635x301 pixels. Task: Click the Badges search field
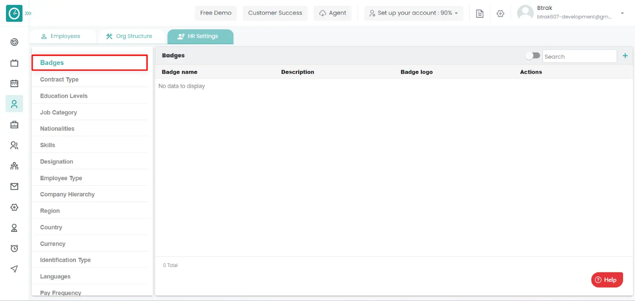tap(579, 56)
